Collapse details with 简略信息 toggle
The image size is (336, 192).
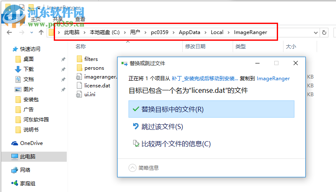(x=144, y=168)
